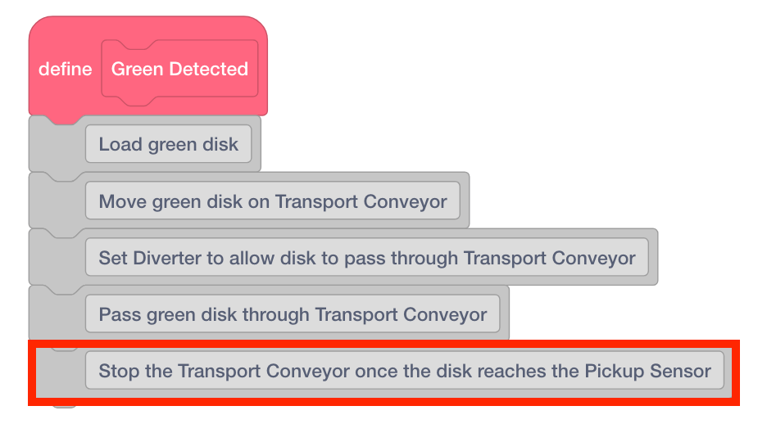The image size is (767, 424).
Task: Click gray padding right of "Set Diverter" comment text
Action: point(652,259)
